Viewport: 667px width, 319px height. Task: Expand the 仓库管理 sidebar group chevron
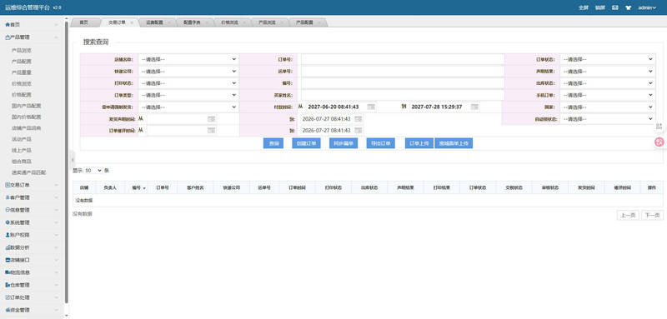point(56,285)
